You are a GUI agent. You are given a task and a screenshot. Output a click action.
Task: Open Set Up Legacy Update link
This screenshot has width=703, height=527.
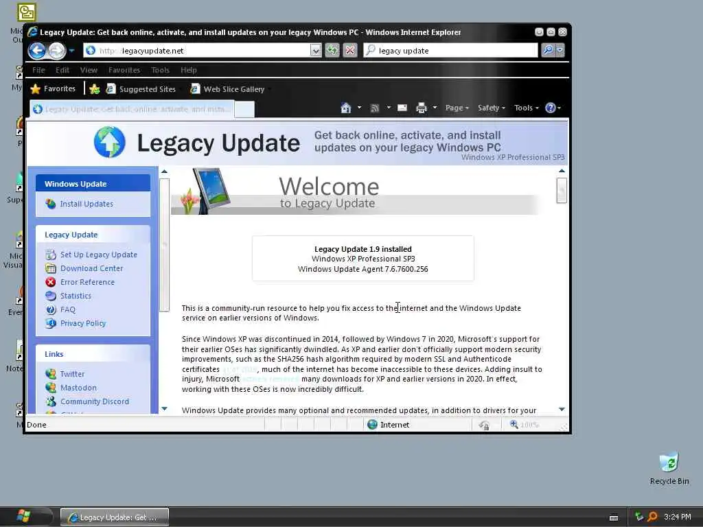click(x=99, y=255)
